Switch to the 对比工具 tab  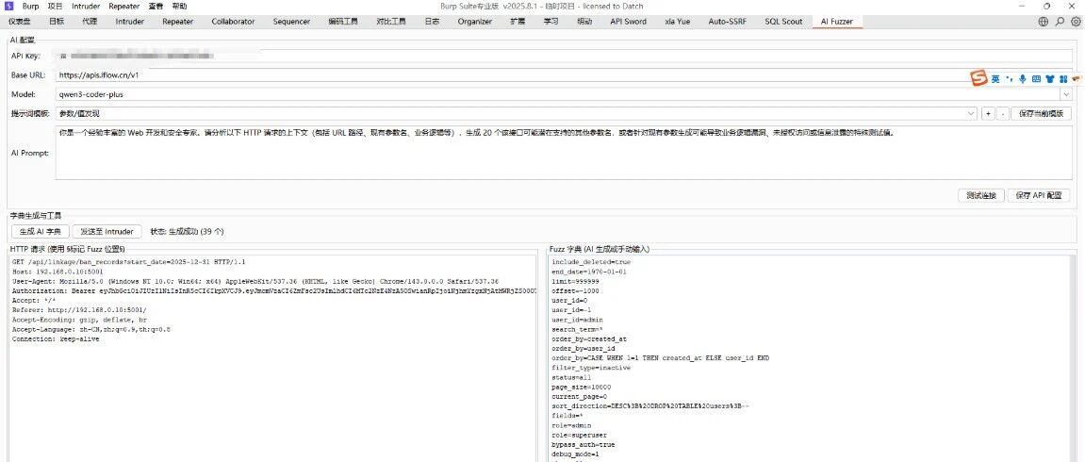(x=391, y=22)
